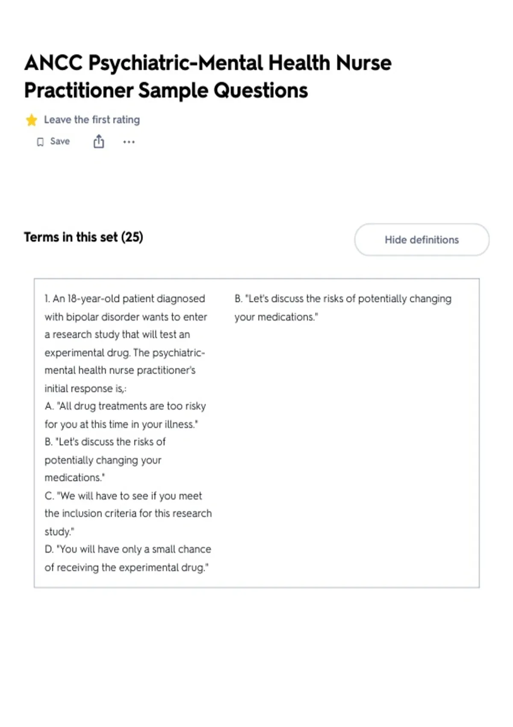
Task: Open the share icon
Action: tap(99, 142)
